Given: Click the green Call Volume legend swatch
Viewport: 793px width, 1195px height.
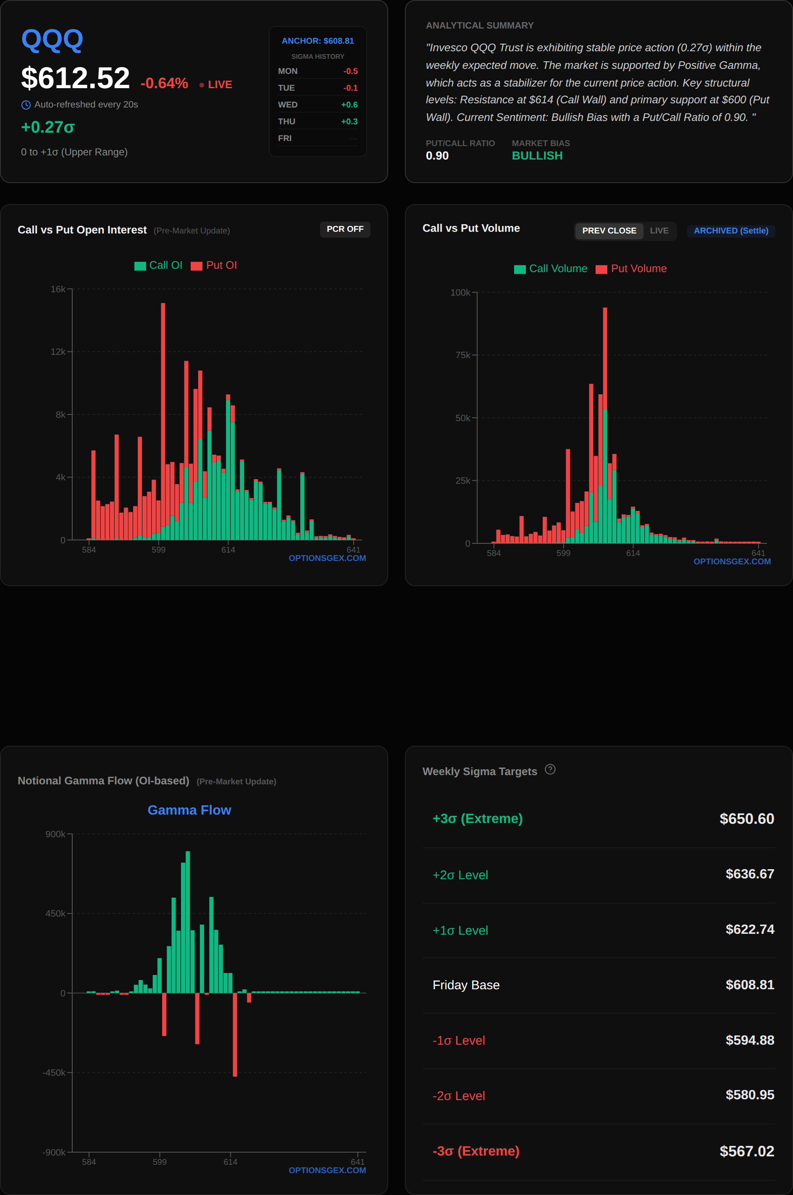Looking at the screenshot, I should tap(520, 270).
